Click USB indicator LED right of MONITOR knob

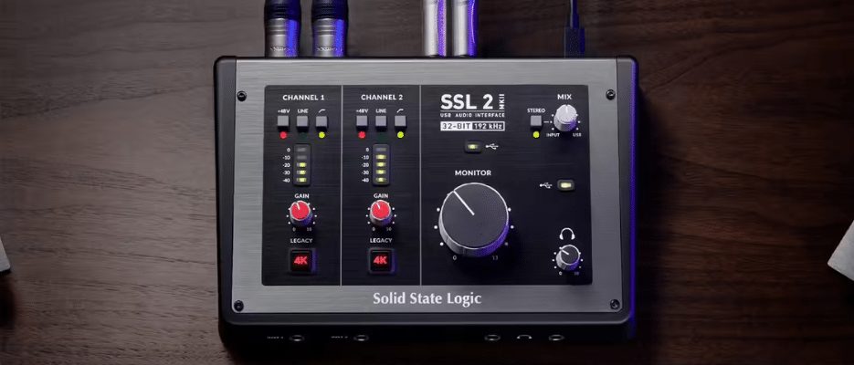click(x=566, y=185)
